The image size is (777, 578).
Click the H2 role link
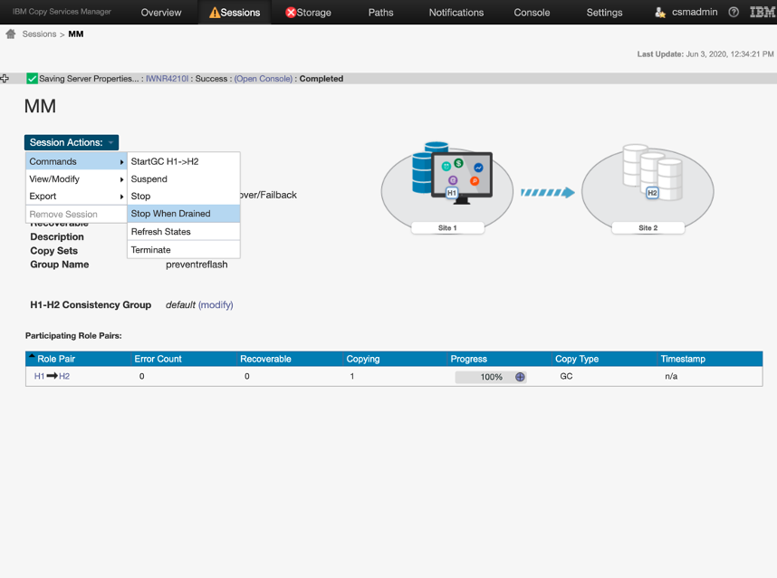tap(64, 376)
